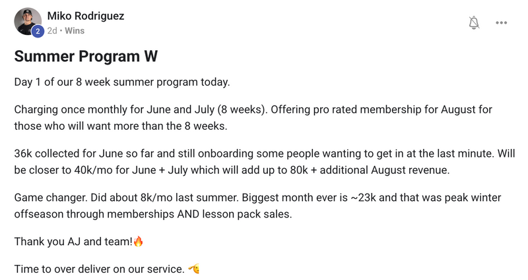Click the blue level 2 badge
The image size is (528, 280).
click(x=38, y=31)
